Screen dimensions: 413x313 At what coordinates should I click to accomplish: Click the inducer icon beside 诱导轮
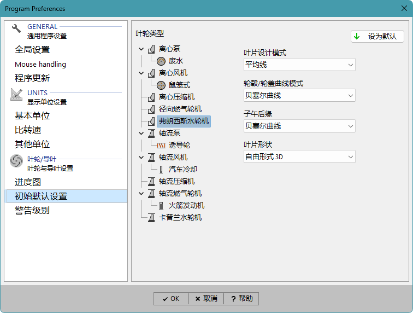click(x=161, y=146)
